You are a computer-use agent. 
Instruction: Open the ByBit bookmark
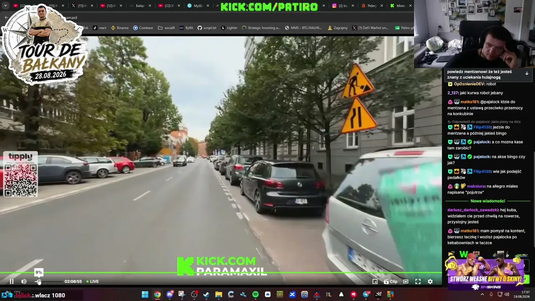(x=186, y=28)
